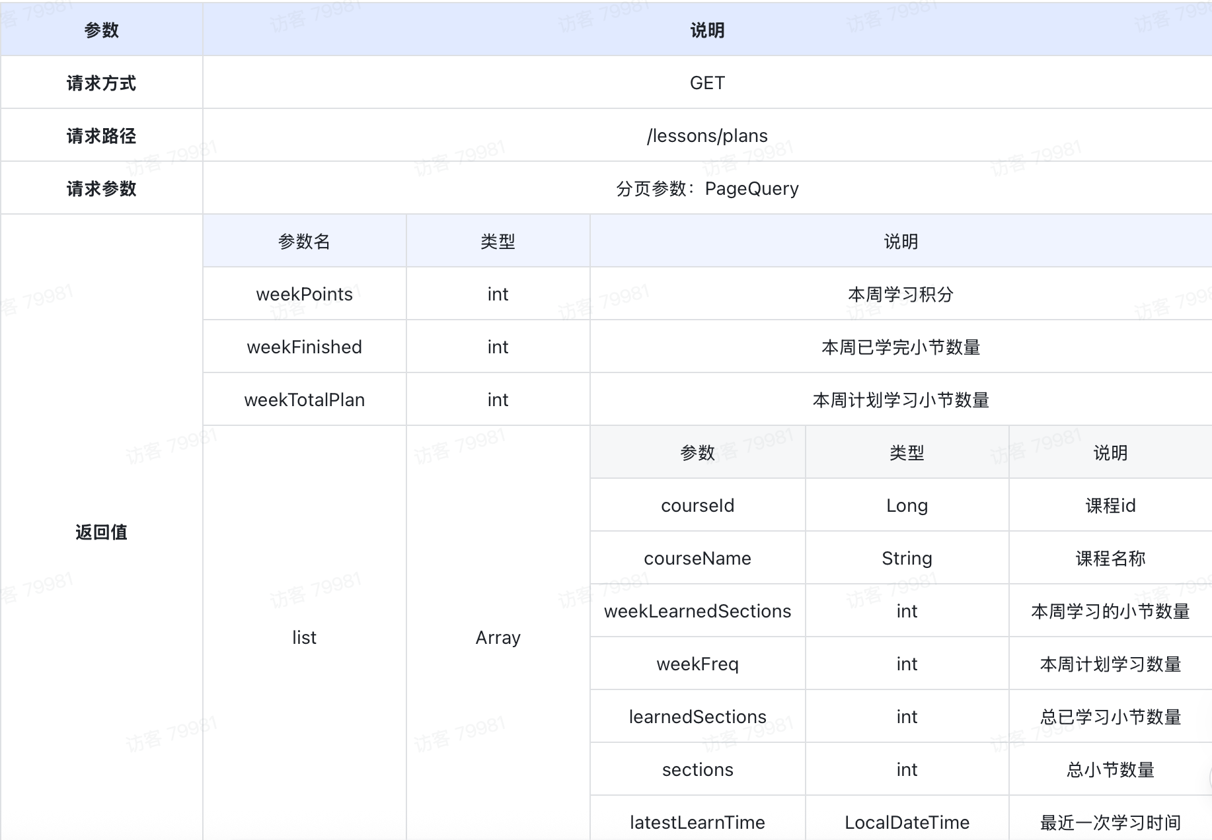The image size is (1212, 840).
Task: Select the weekPoints parameter name
Action: coord(304,295)
